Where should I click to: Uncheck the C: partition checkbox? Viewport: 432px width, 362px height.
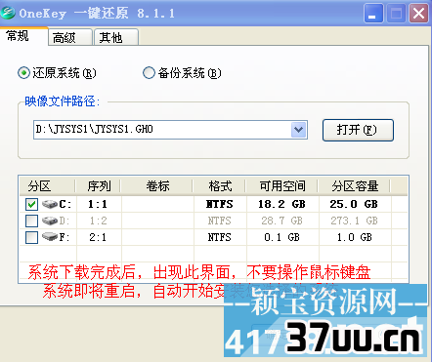31,204
